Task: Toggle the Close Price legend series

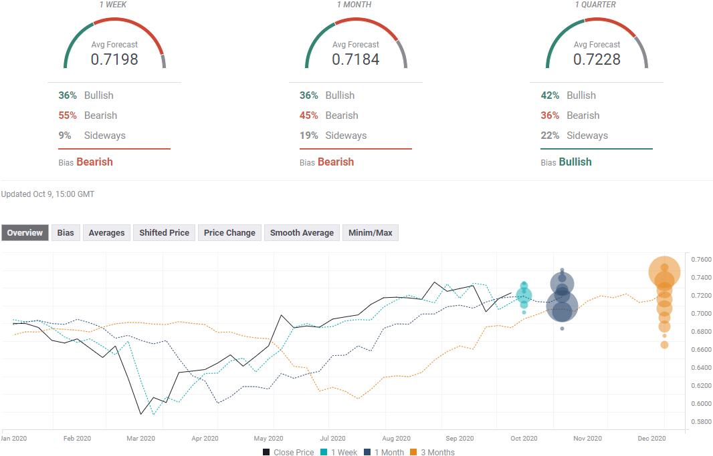Action: [288, 452]
